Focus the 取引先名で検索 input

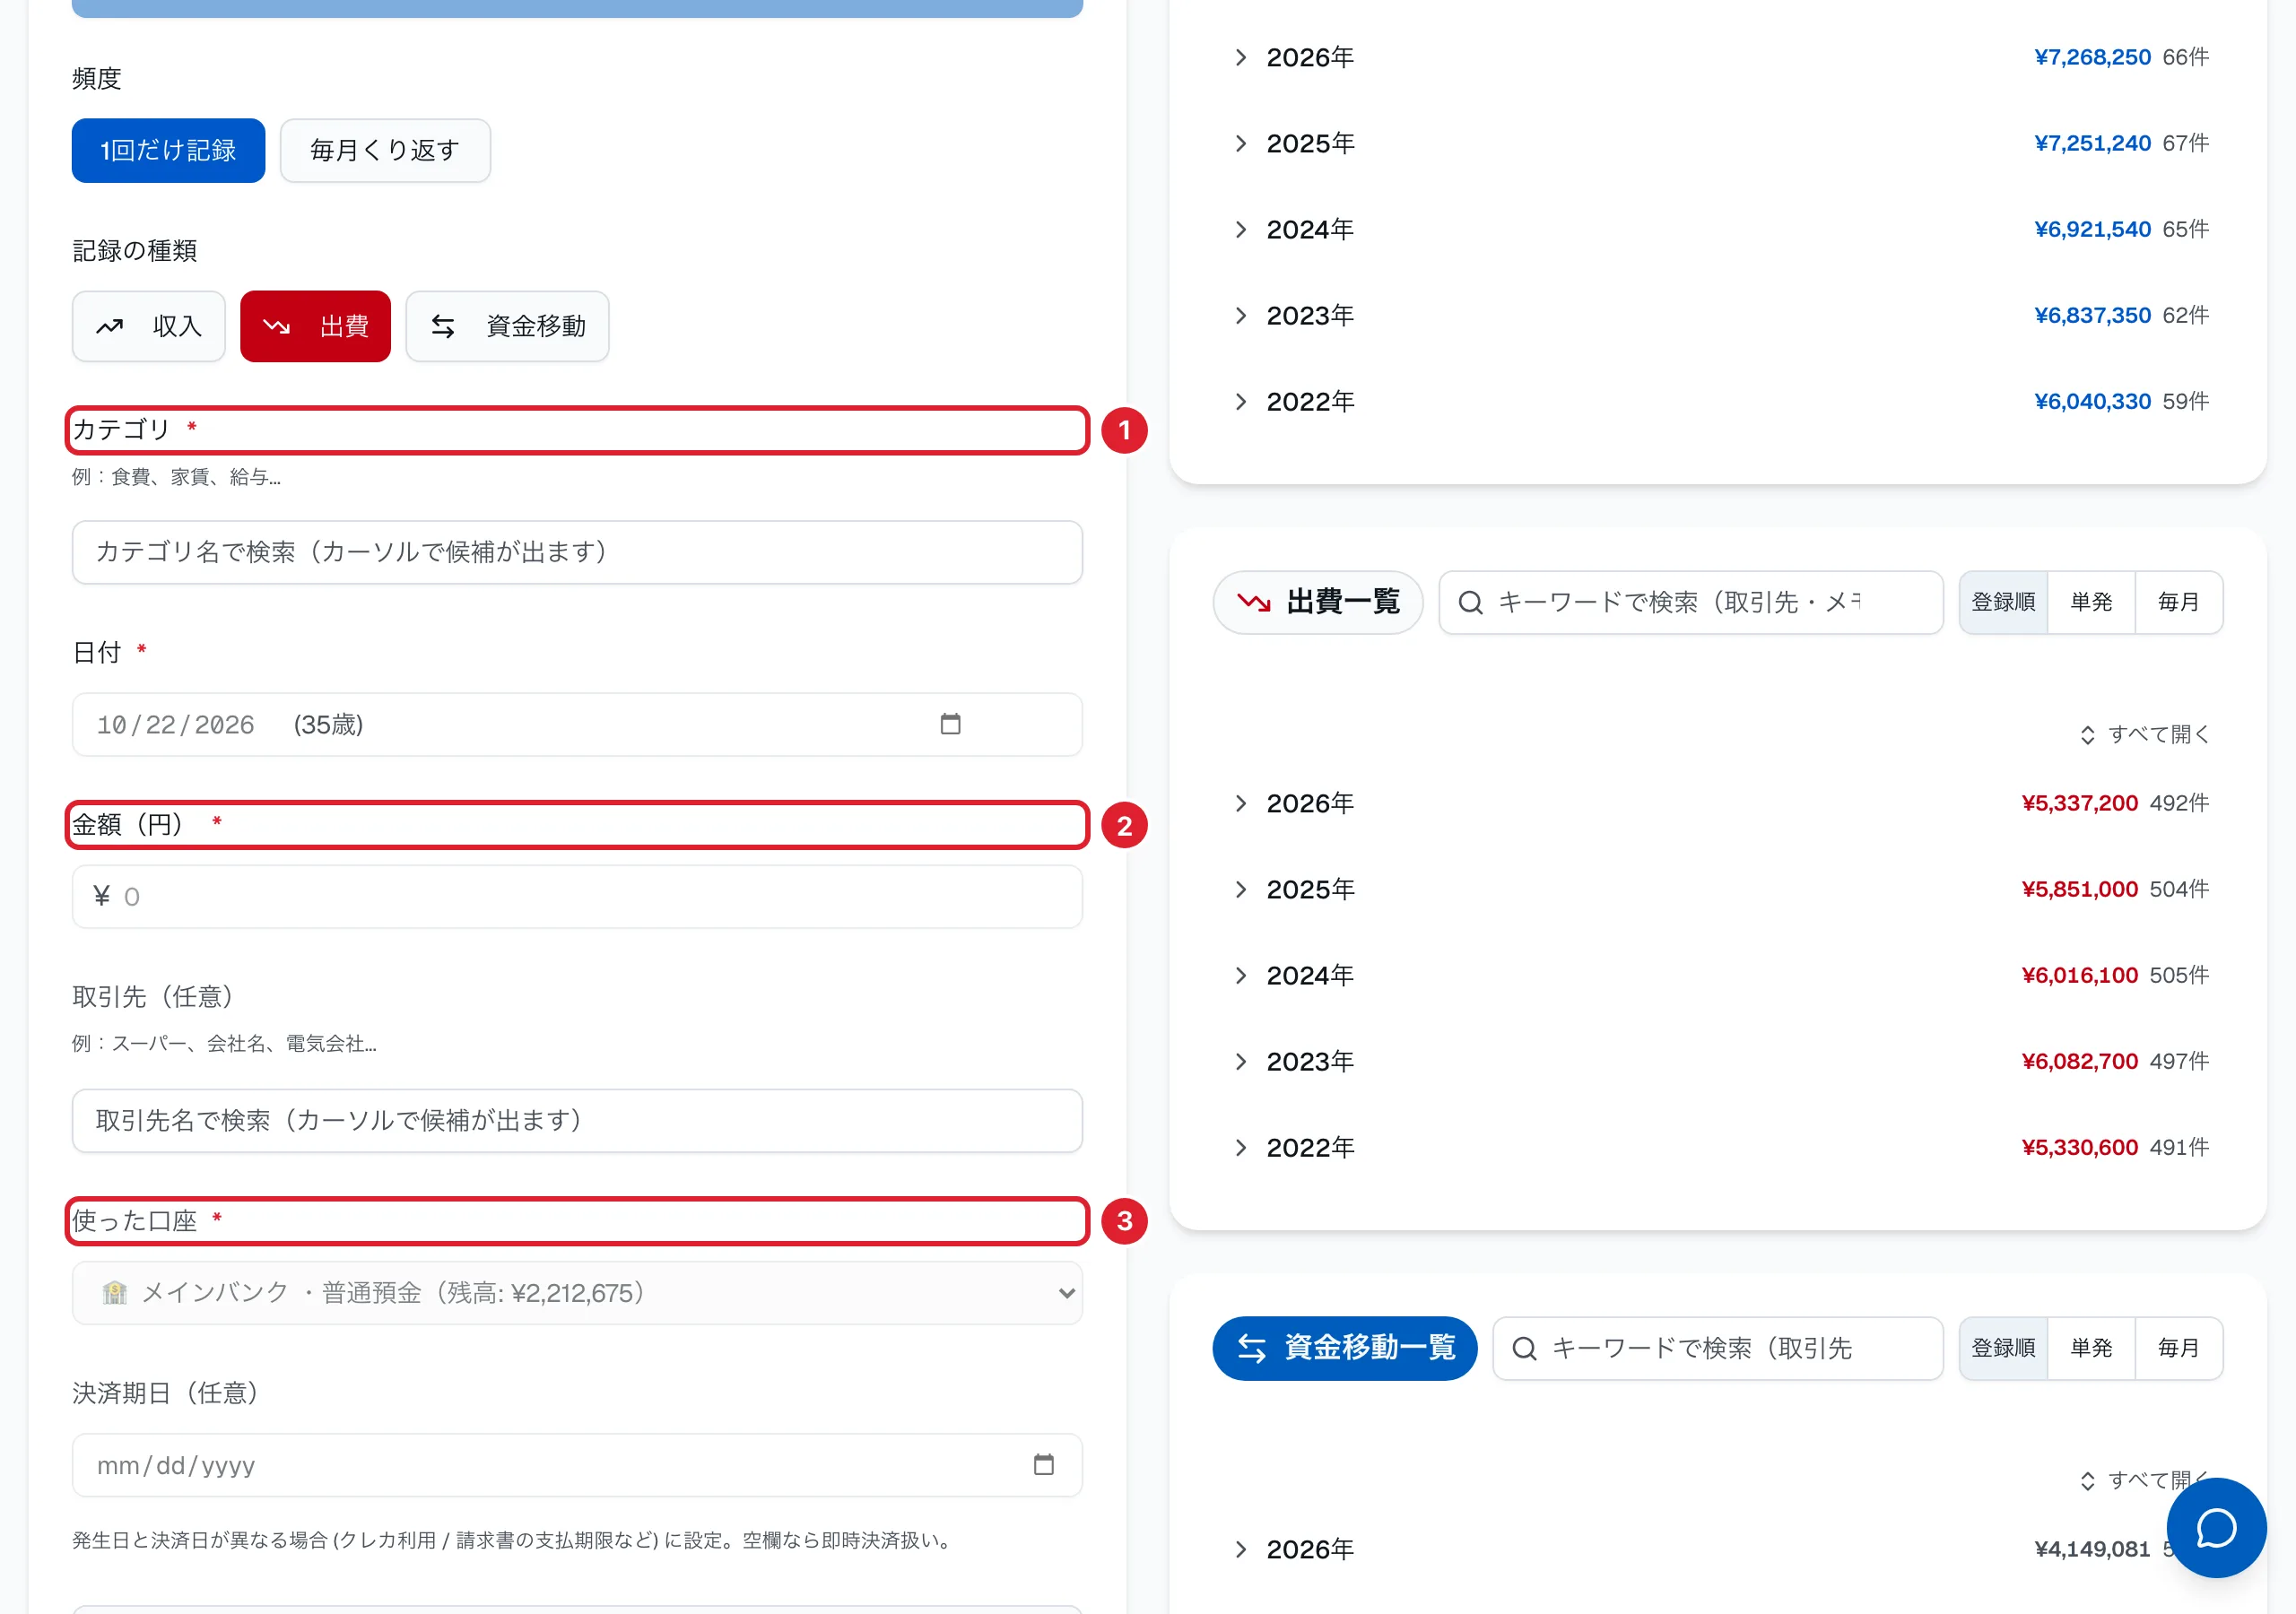click(x=577, y=1121)
